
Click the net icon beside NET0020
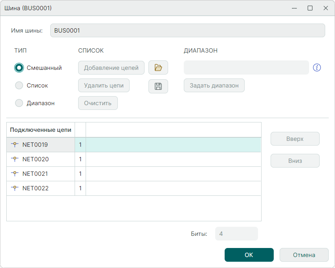(x=15, y=159)
